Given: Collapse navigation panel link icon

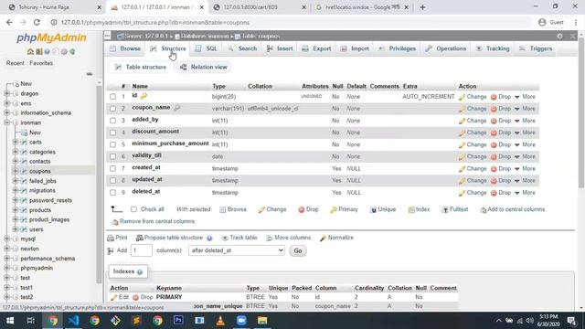Looking at the screenshot, I should 90,74.
